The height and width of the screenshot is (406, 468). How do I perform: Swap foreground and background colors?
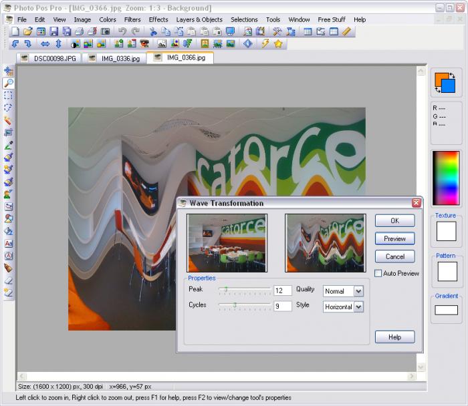(x=452, y=75)
